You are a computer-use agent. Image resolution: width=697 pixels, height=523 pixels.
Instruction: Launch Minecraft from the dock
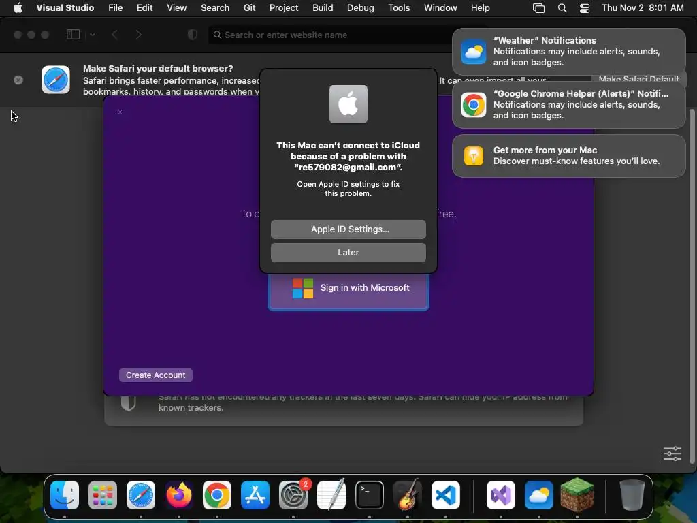577,494
